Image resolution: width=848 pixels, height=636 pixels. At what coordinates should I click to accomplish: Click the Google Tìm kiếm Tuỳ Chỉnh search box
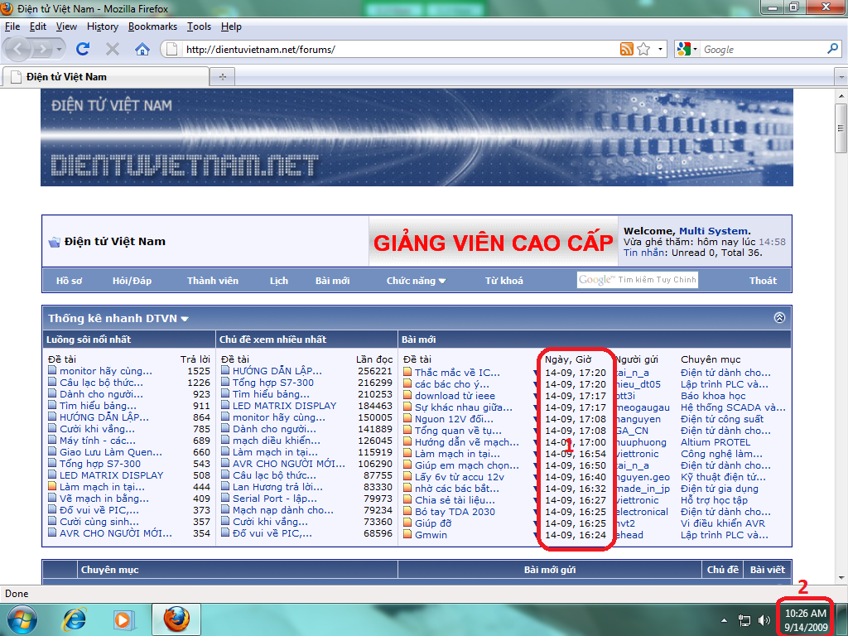(x=637, y=280)
